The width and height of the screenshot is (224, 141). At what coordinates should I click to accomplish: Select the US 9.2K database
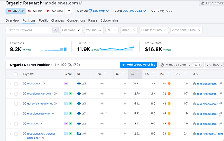pos(16,11)
